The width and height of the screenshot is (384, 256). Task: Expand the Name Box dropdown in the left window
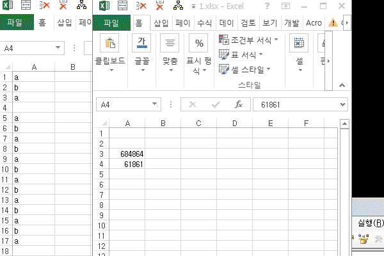(58, 47)
